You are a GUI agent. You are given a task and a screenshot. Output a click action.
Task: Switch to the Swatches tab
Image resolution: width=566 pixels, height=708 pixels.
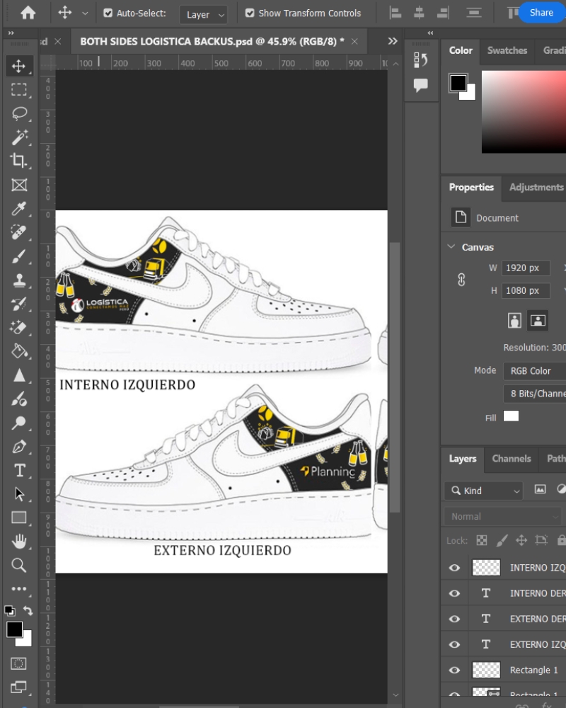[x=507, y=50]
